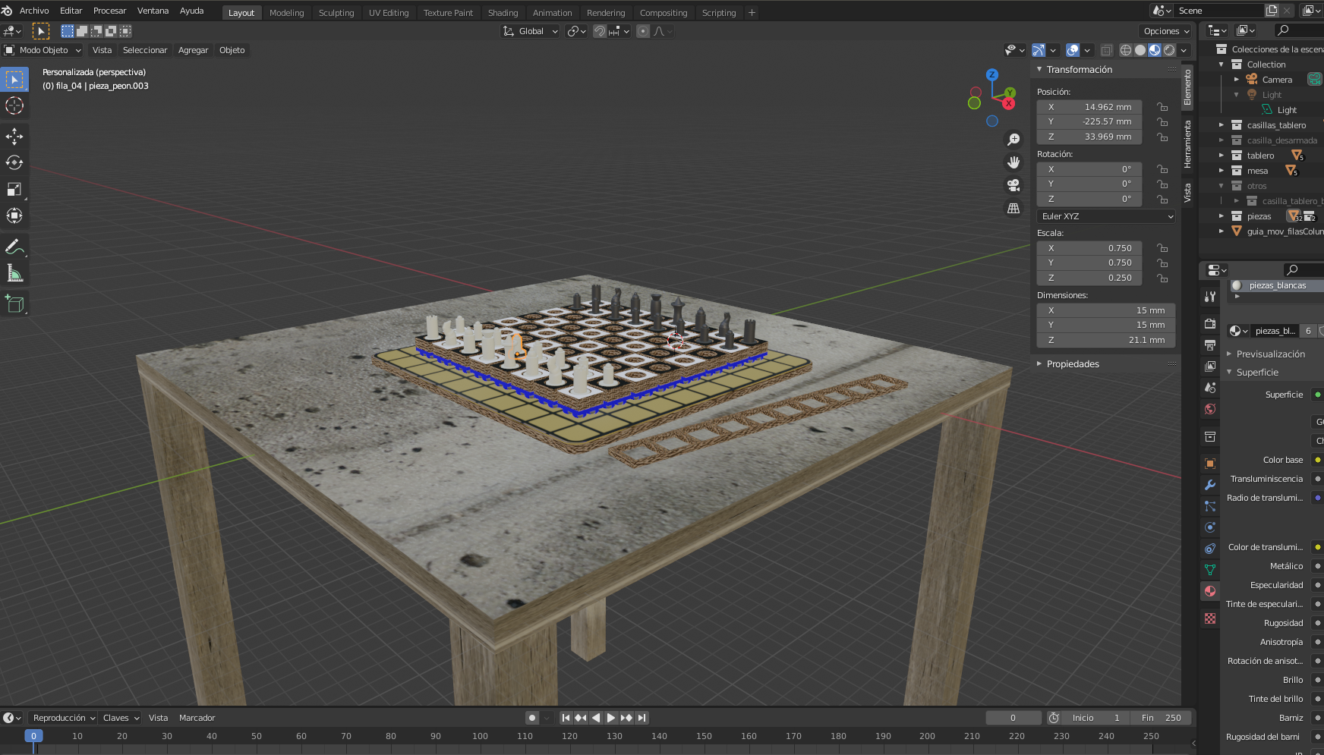
Task: Click the play animation button
Action: (611, 718)
